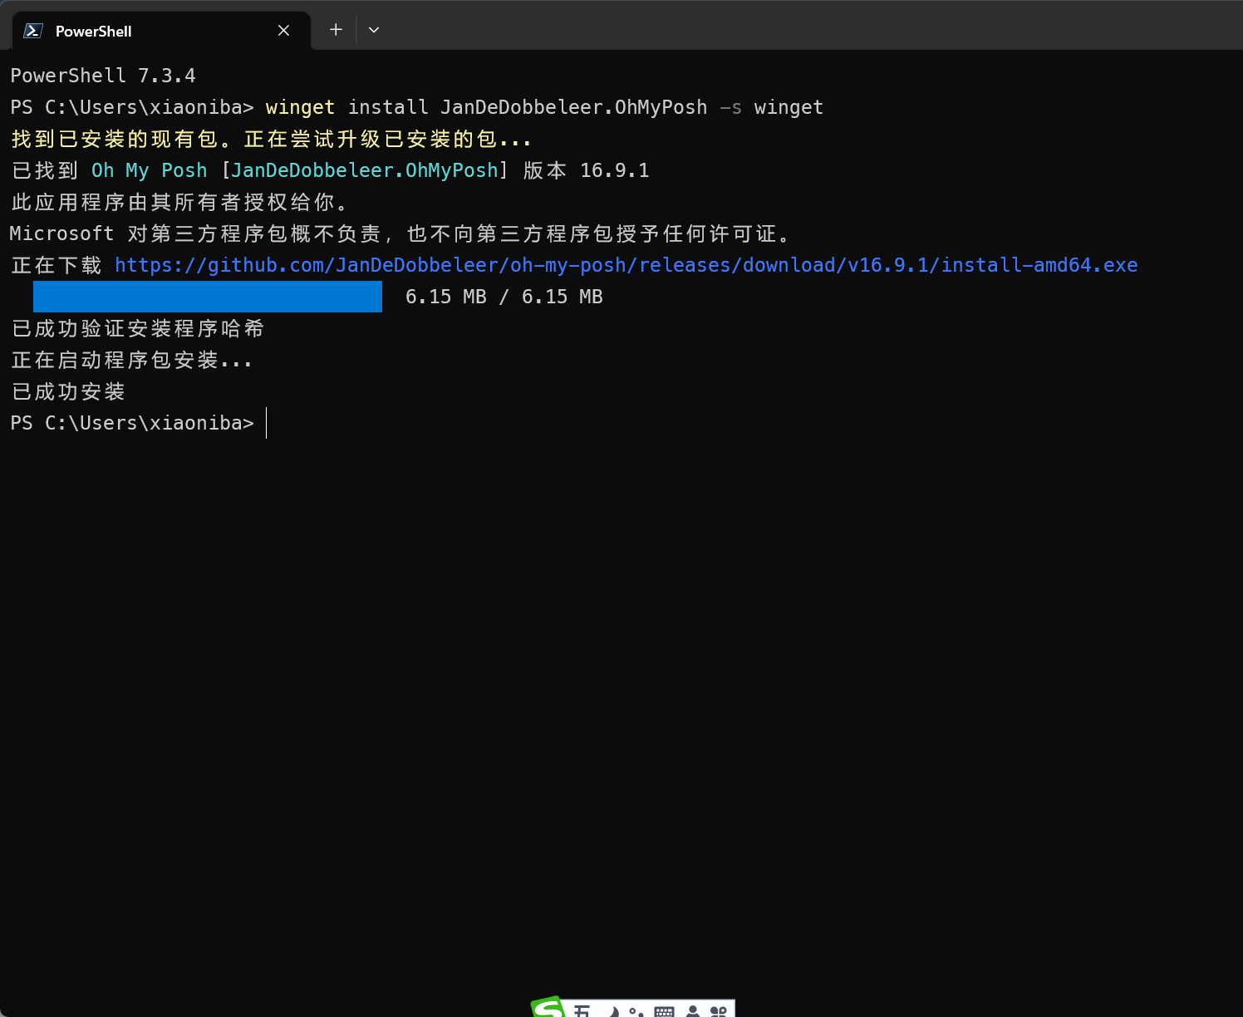Click the bracketed JanDeDobbeleer.OhMyPosh package ID
Viewport: 1243px width, 1017px height.
(x=365, y=170)
